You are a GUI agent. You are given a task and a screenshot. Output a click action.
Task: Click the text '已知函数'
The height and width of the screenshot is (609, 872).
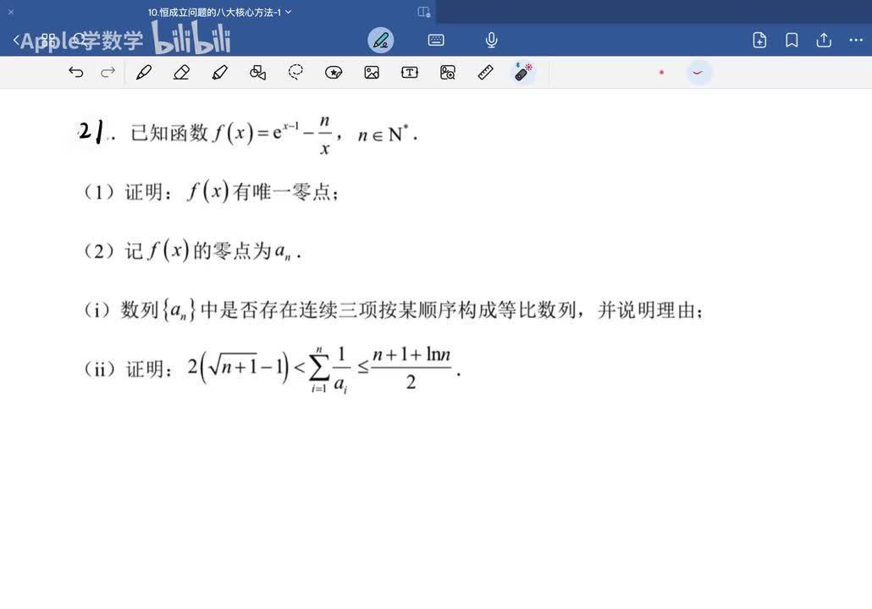(169, 134)
